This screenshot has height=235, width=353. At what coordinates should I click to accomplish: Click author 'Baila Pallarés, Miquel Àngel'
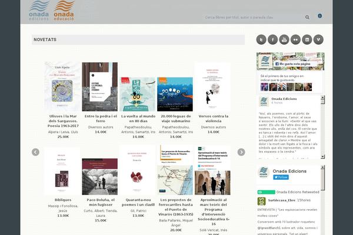[x=175, y=223]
